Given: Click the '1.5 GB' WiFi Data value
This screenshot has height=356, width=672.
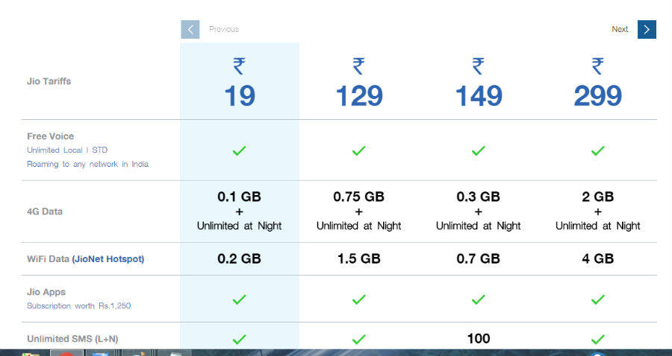Looking at the screenshot, I should pyautogui.click(x=358, y=259).
